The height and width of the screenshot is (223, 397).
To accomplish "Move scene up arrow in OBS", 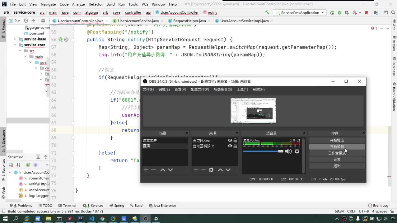I will (163, 170).
